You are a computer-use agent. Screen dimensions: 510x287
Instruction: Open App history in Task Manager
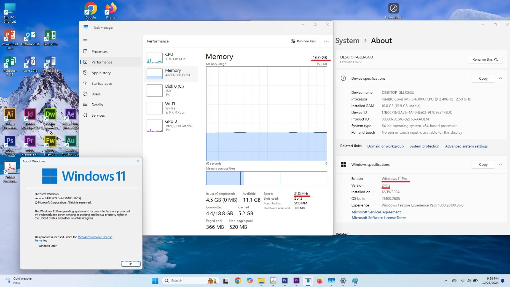point(110,73)
